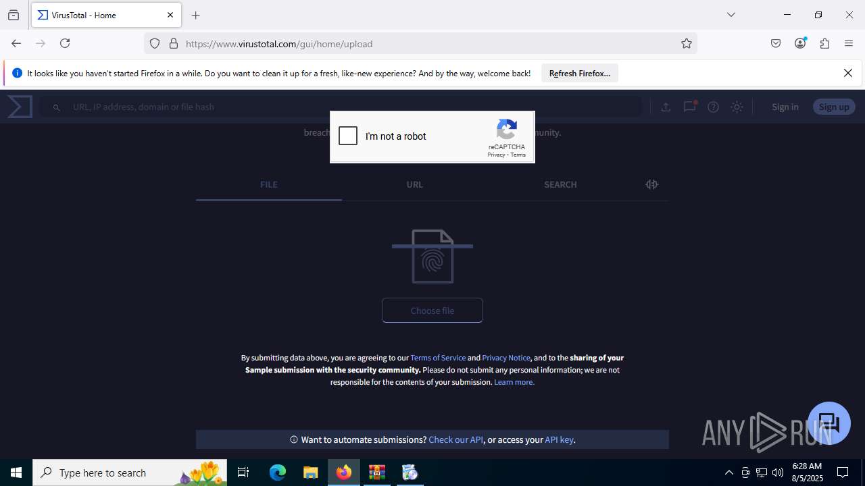Open the network tray icon
865x486 pixels.
(762, 473)
